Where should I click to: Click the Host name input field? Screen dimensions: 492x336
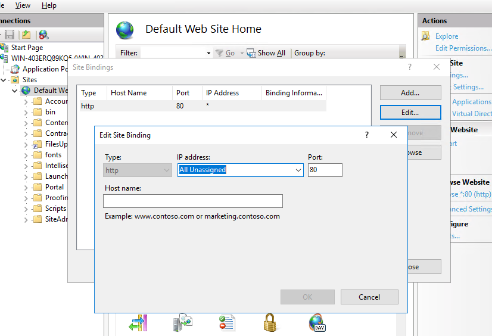[193, 201]
